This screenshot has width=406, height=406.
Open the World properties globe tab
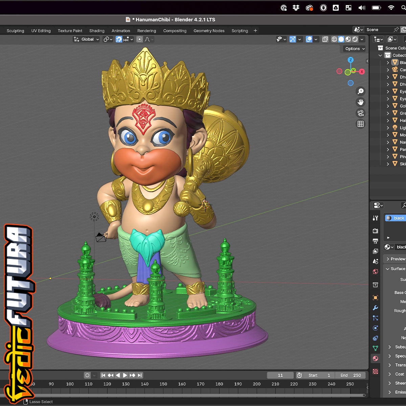point(375,271)
